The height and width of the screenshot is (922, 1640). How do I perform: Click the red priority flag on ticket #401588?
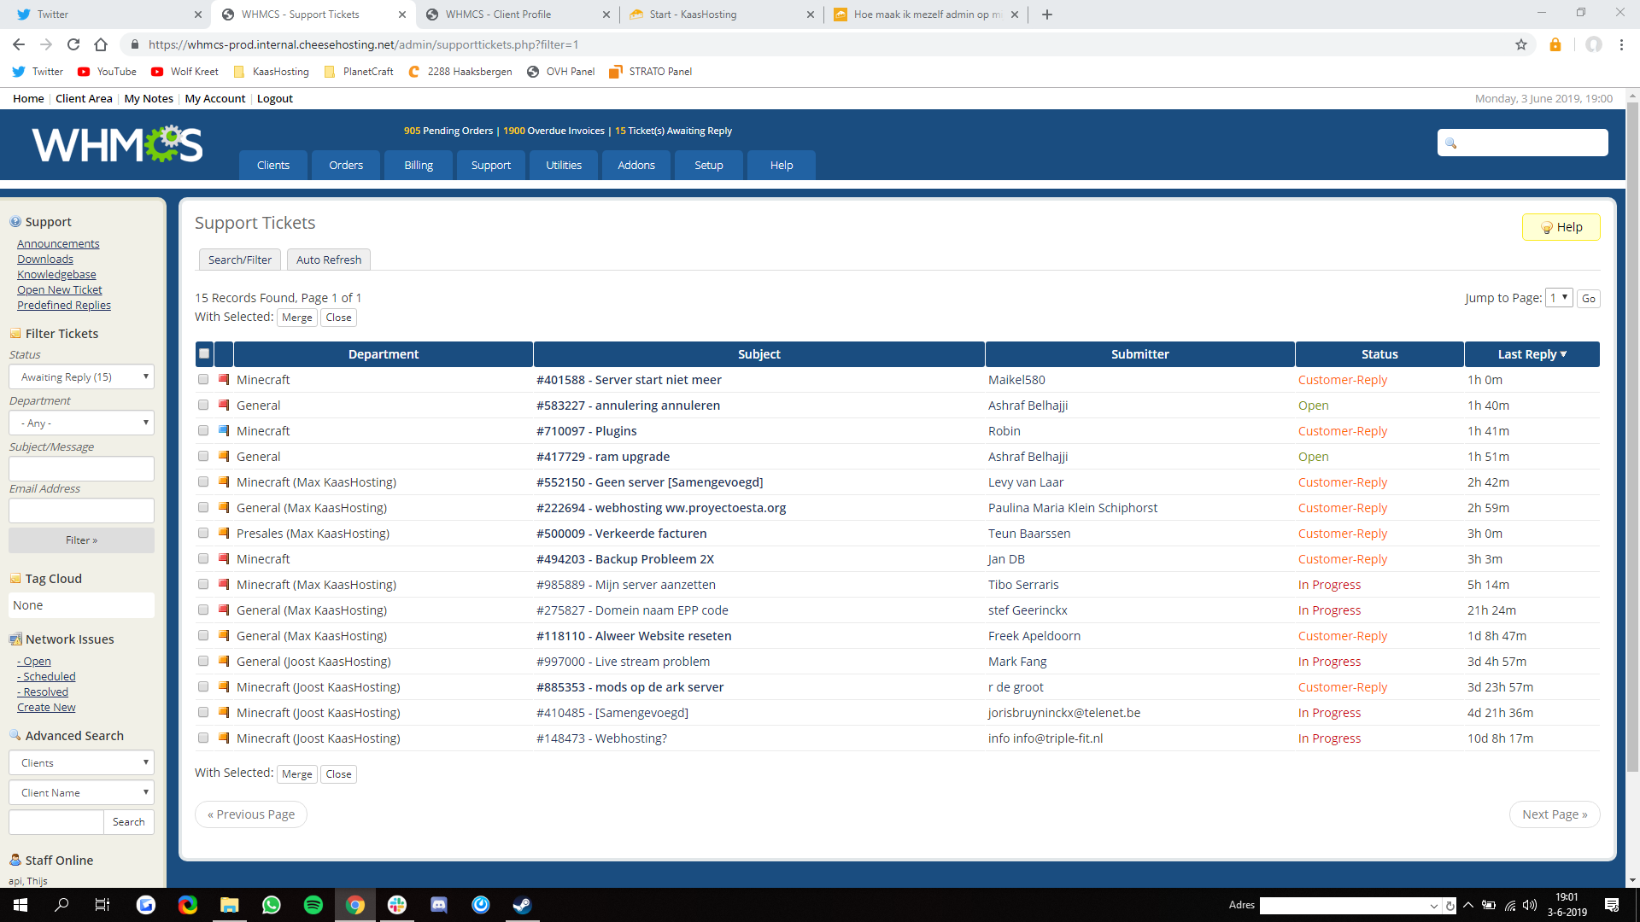point(224,379)
